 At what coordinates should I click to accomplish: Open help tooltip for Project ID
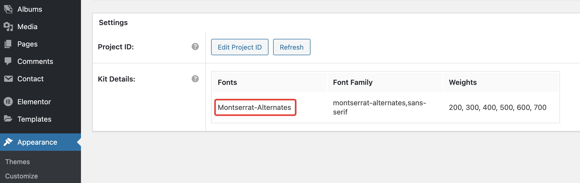(x=195, y=47)
